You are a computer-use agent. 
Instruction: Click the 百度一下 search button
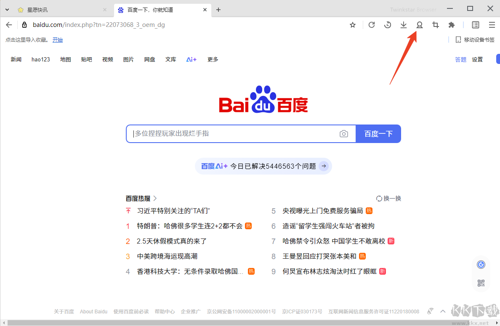point(378,134)
